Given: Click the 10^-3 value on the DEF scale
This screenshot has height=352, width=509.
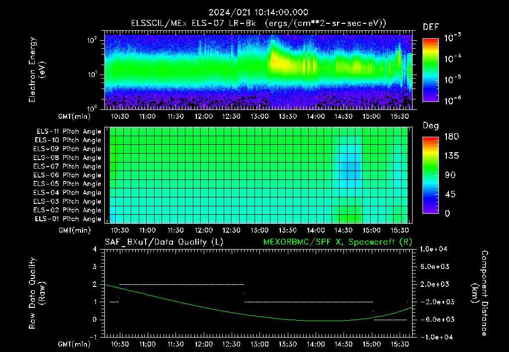Looking at the screenshot, I should [452, 38].
